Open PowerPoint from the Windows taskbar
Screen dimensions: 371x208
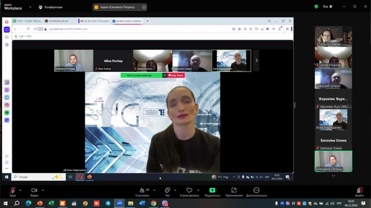(40, 203)
